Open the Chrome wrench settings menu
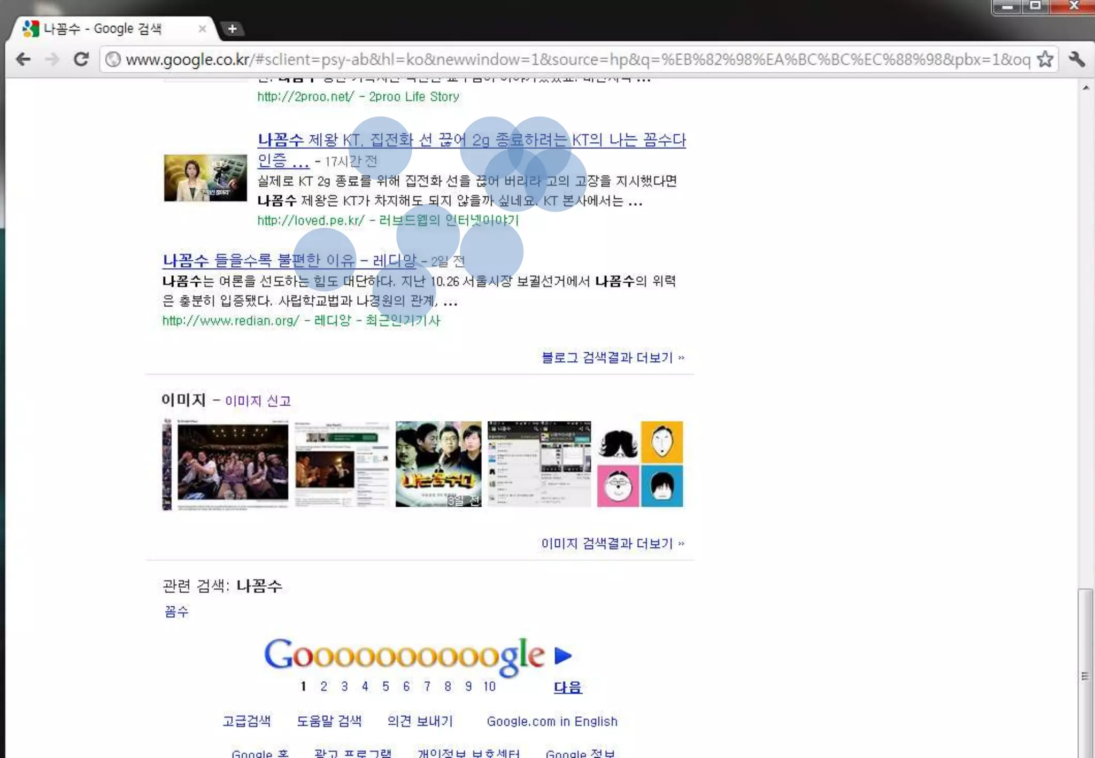1095x758 pixels. (x=1076, y=59)
